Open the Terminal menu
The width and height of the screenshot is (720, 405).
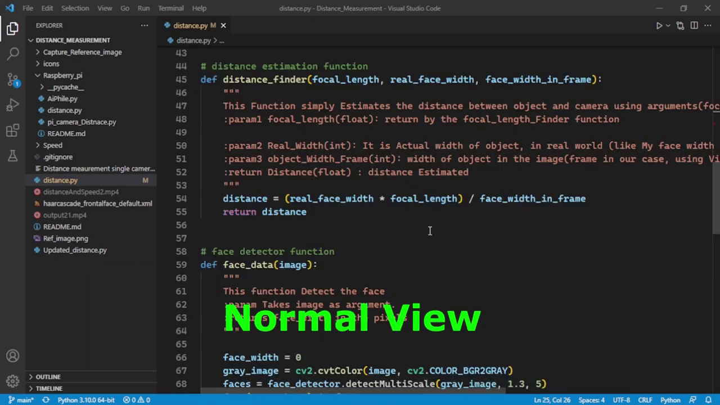pos(170,8)
